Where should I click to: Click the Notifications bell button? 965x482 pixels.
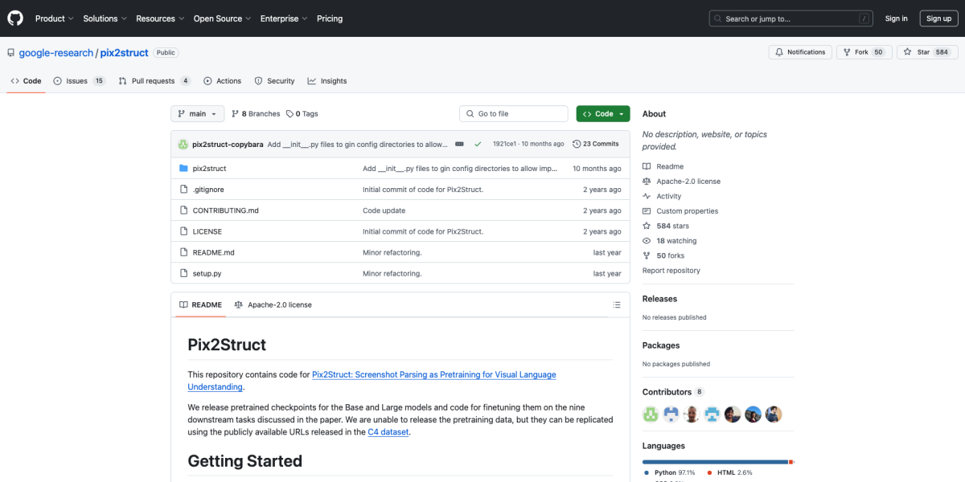800,52
